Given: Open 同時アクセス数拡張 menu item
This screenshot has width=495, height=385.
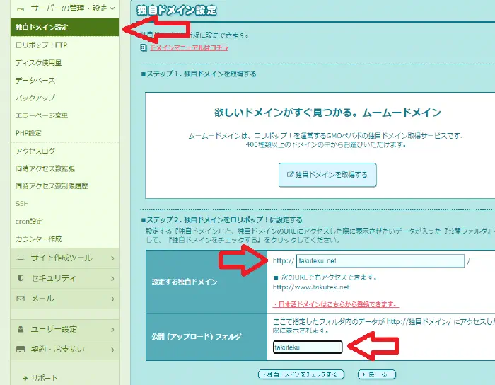Looking at the screenshot, I should pos(45,168).
